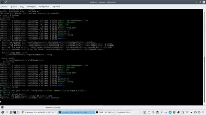
Task: Click the Konsole app menu icon in titlebar
Action: click(2, 2)
